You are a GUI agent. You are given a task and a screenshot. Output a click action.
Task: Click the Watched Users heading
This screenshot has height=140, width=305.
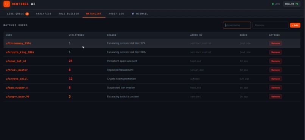16,25
